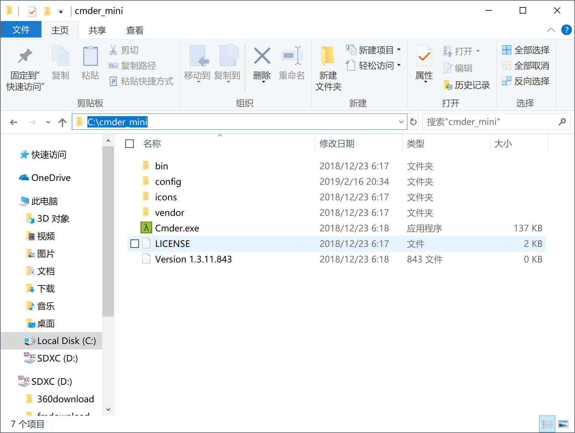Click Select none (全部取消) icon
The width and height of the screenshot is (575, 433).
click(x=506, y=66)
